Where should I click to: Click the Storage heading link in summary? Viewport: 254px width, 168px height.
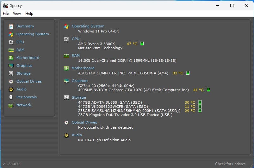79,97
